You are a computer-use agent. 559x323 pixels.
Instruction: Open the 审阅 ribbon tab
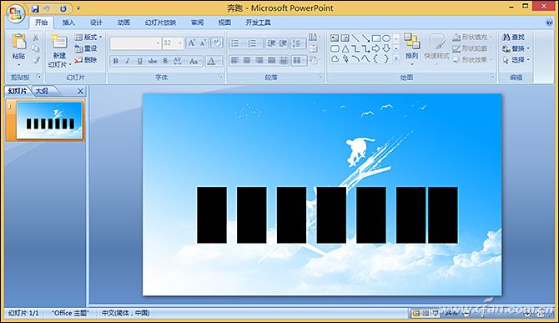click(197, 23)
